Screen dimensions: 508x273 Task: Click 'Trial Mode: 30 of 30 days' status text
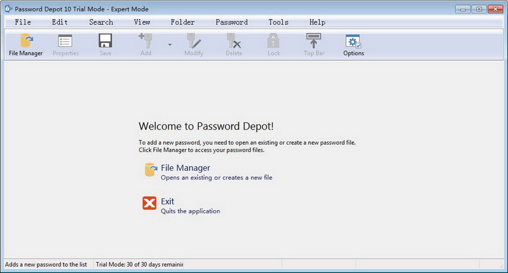pyautogui.click(x=139, y=264)
